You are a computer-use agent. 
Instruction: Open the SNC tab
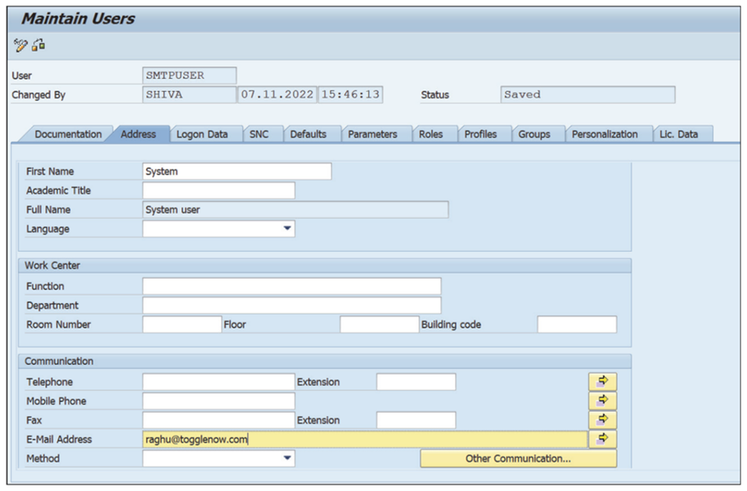(261, 134)
